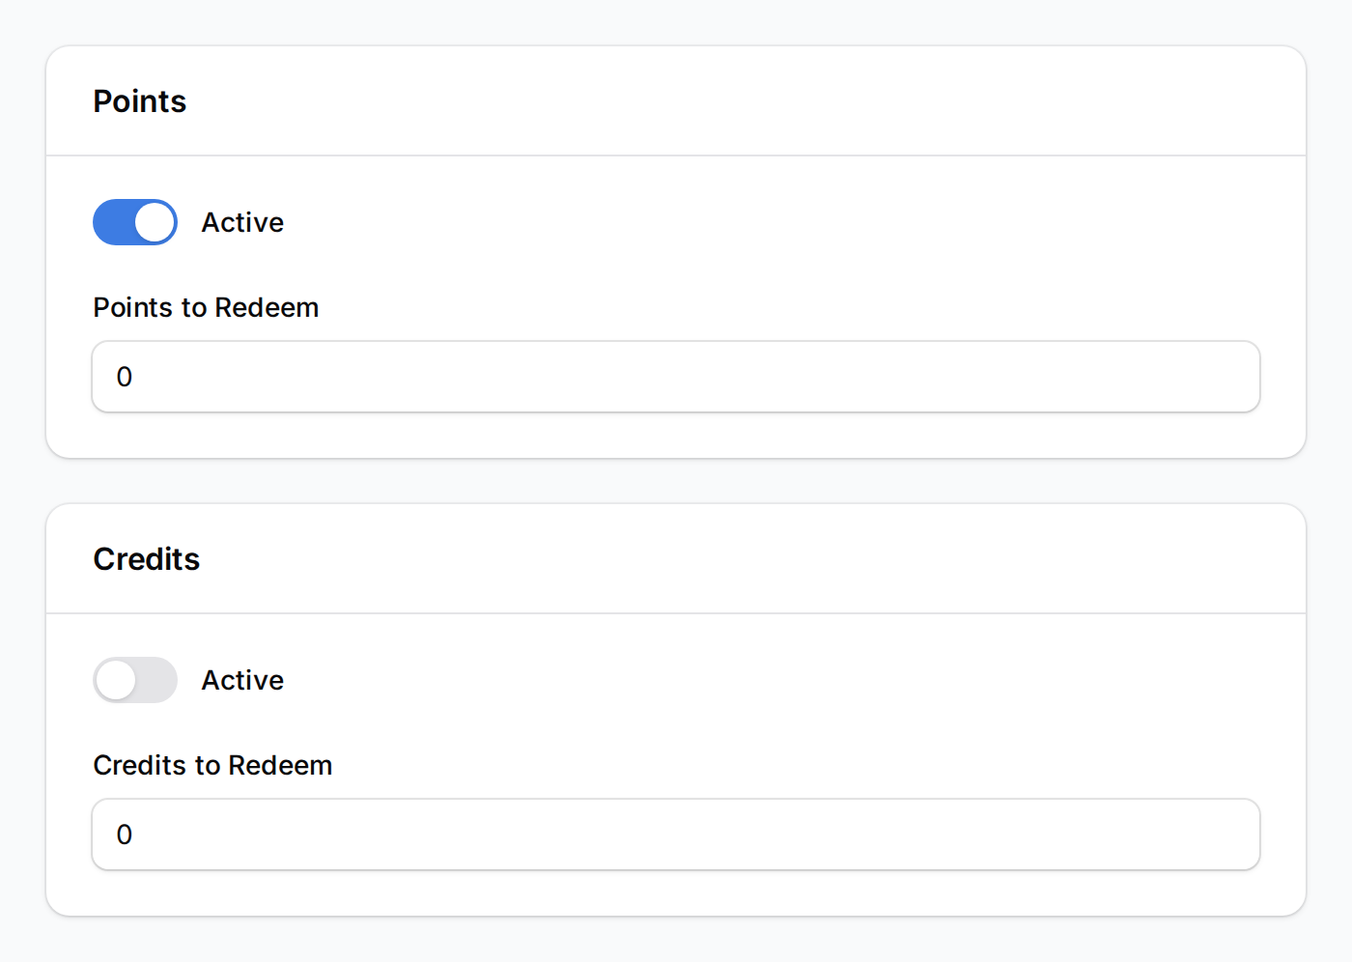Click inside the Credits to Redeem field
The image size is (1352, 962).
(676, 835)
